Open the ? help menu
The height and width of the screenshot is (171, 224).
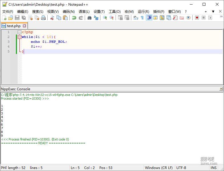[185, 12]
